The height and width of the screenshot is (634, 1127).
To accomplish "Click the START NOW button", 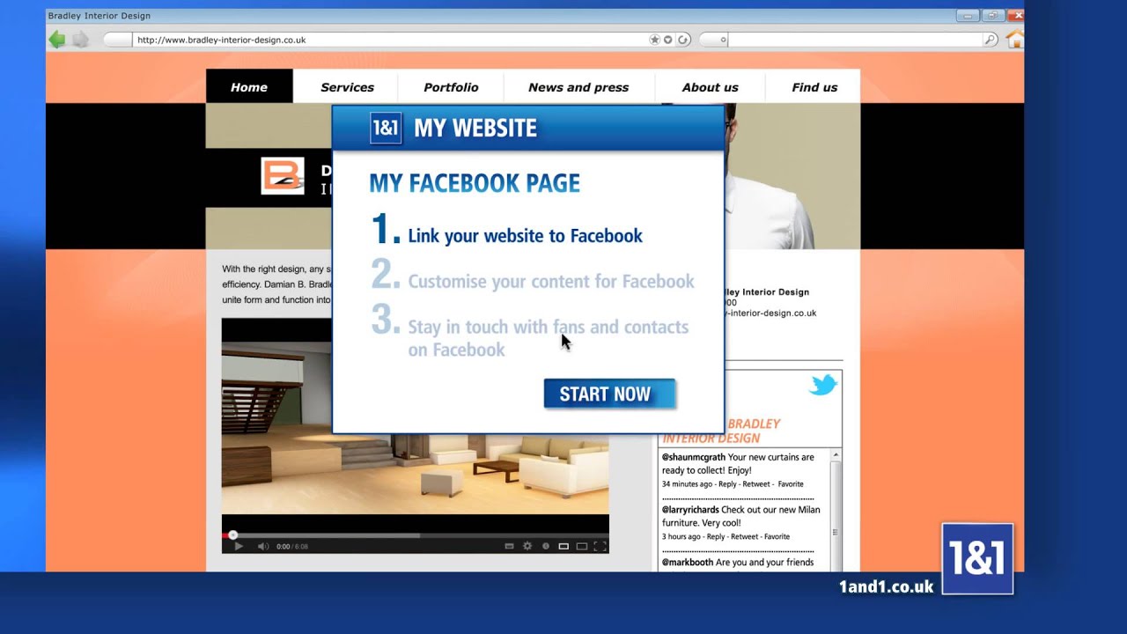I will (609, 394).
